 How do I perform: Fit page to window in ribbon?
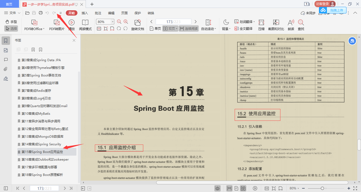click(106, 28)
